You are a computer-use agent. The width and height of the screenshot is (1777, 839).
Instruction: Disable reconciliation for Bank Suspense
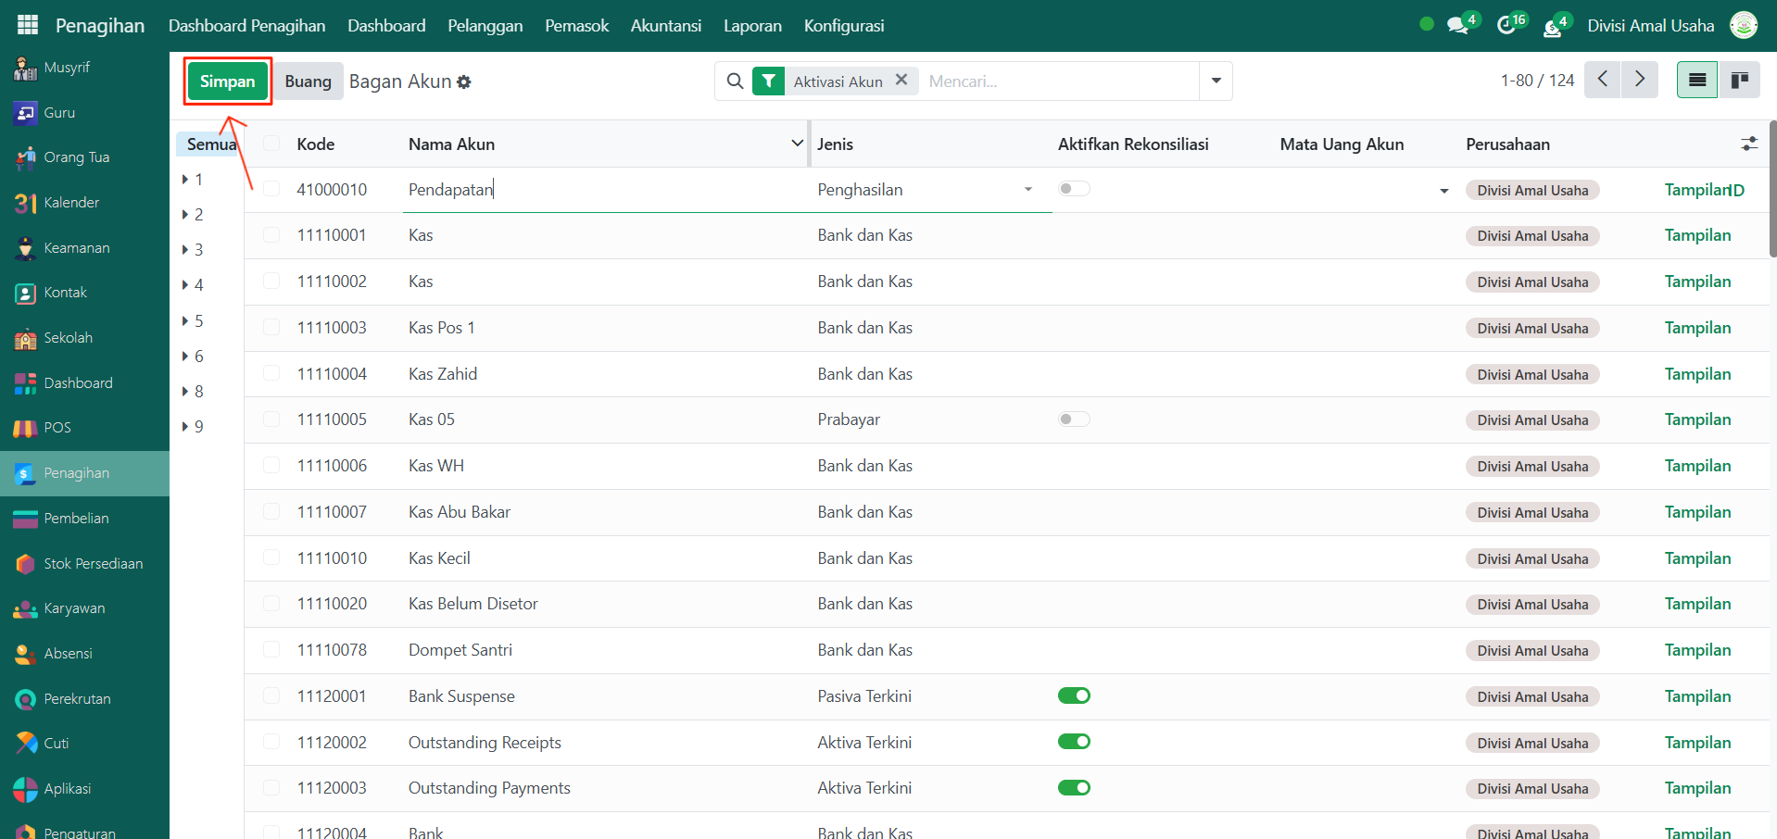[1074, 695]
